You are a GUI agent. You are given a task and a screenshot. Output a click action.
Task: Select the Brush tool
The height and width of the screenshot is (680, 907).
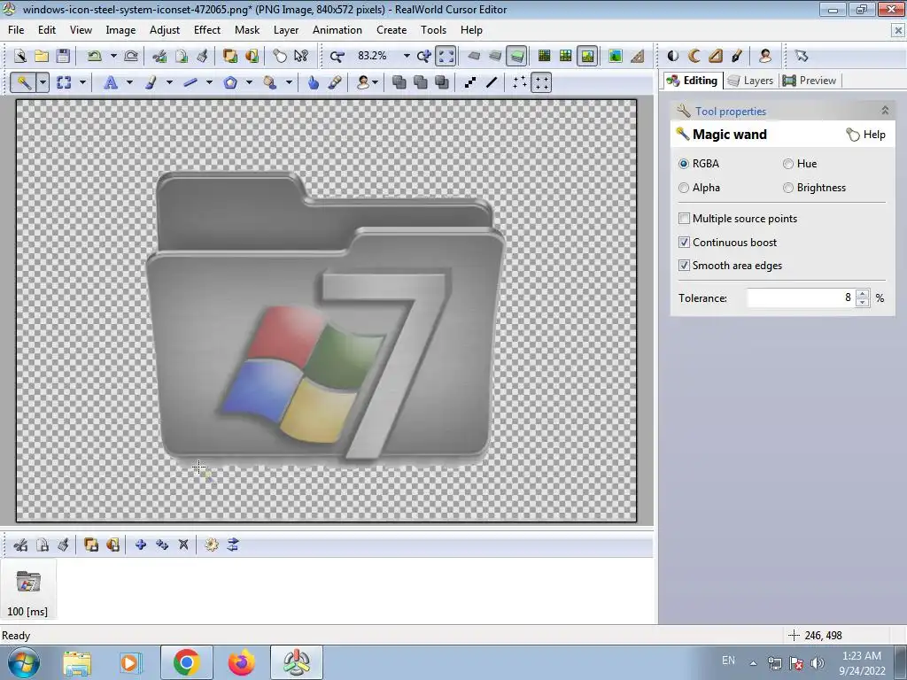pos(151,82)
